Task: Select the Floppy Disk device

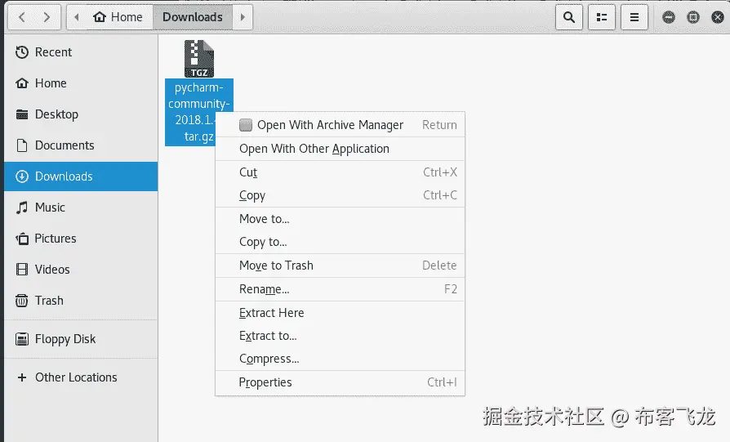Action: pyautogui.click(x=65, y=339)
